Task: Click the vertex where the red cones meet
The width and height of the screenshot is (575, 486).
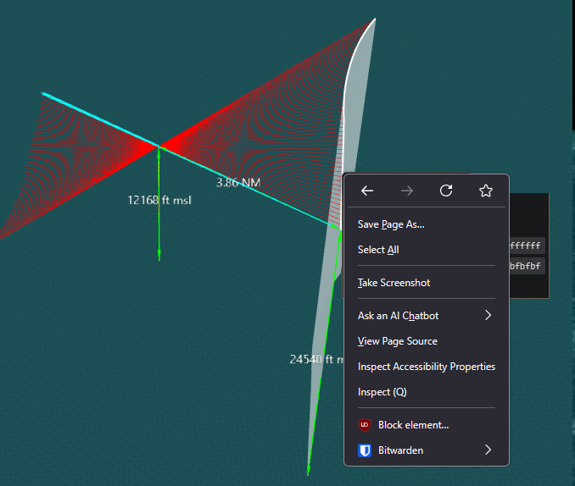Action: point(159,147)
